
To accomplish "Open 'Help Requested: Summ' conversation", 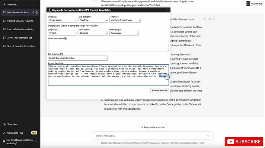I will [18, 13].
